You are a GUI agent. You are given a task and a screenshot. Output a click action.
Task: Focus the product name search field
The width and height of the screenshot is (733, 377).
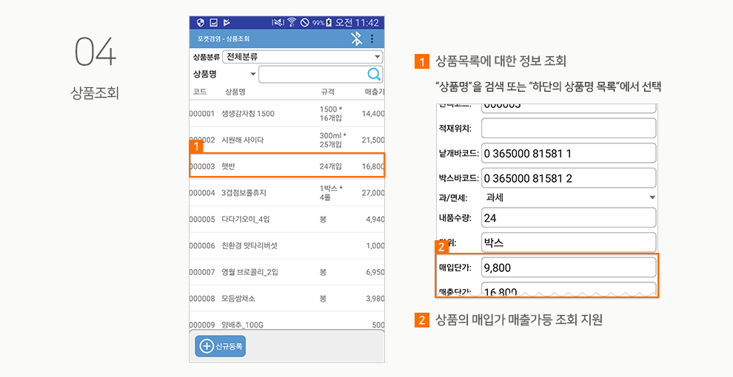pos(320,75)
